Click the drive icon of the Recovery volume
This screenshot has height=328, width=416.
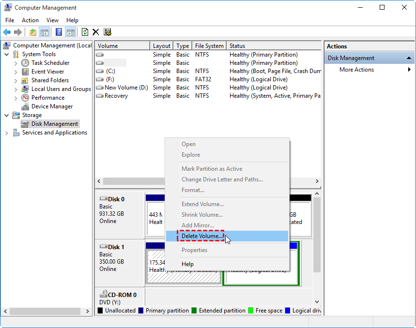pyautogui.click(x=100, y=96)
